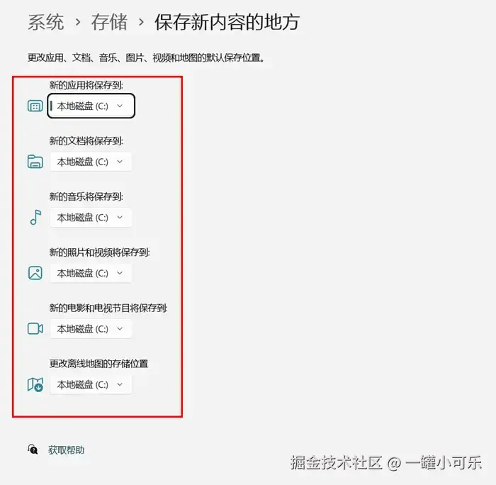Click the chevron arrow in the music dropdown
Viewport: 496px width, 485px height.
tap(120, 217)
